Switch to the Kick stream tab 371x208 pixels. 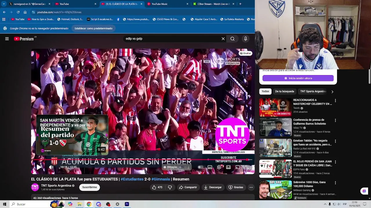214,4
